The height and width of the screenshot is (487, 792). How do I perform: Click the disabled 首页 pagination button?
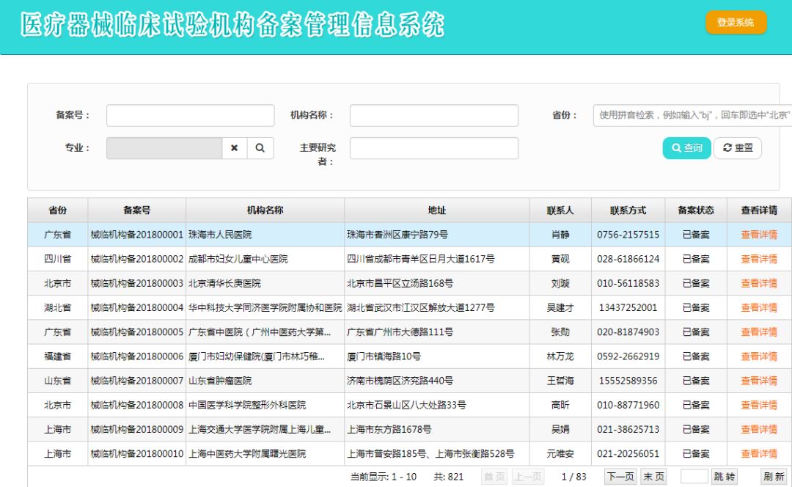494,477
